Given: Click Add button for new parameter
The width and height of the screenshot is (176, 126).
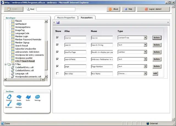Looking at the screenshot, I should pyautogui.click(x=155, y=73).
